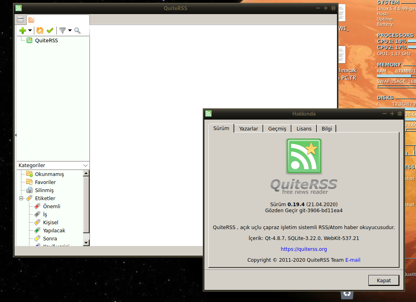Viewport: 416px width, 302px height.
Task: Click the red Önemli tag icon
Action: pyautogui.click(x=37, y=206)
